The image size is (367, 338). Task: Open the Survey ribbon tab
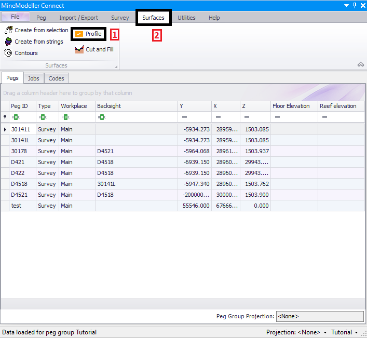120,18
